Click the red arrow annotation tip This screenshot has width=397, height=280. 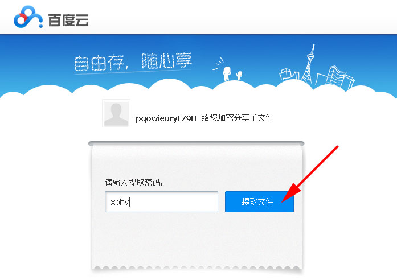pyautogui.click(x=283, y=200)
